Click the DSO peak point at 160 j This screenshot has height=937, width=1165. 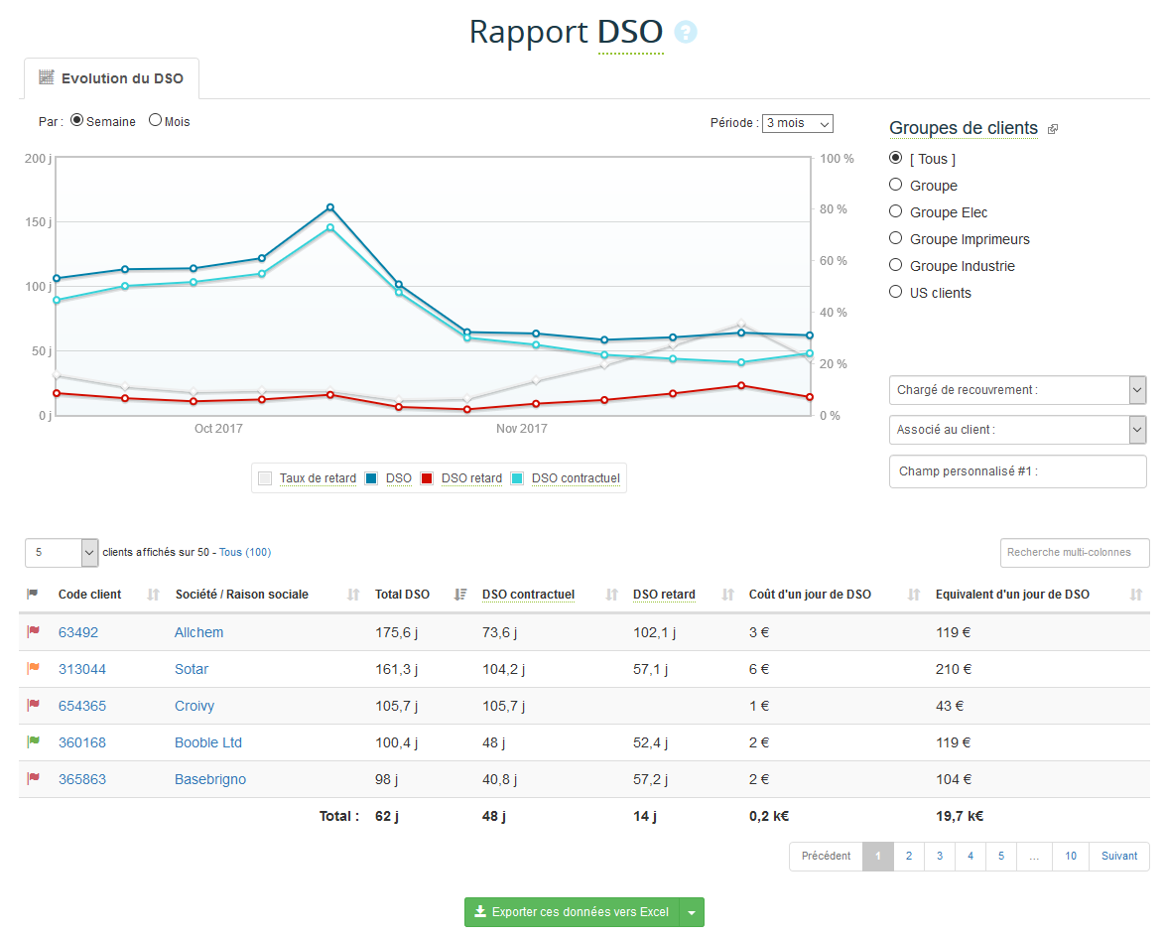(x=330, y=207)
